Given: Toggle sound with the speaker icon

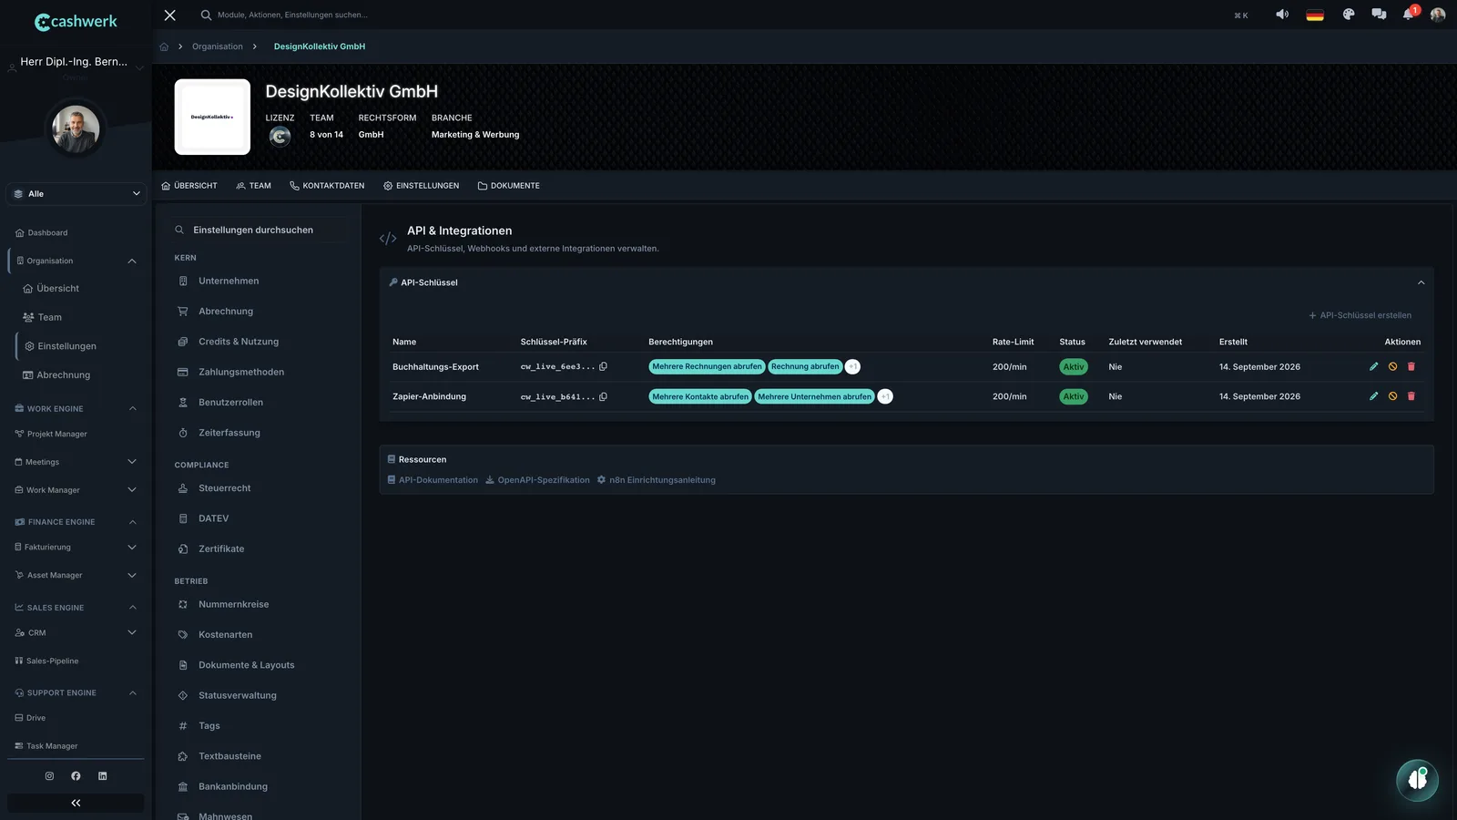Looking at the screenshot, I should tap(1282, 15).
